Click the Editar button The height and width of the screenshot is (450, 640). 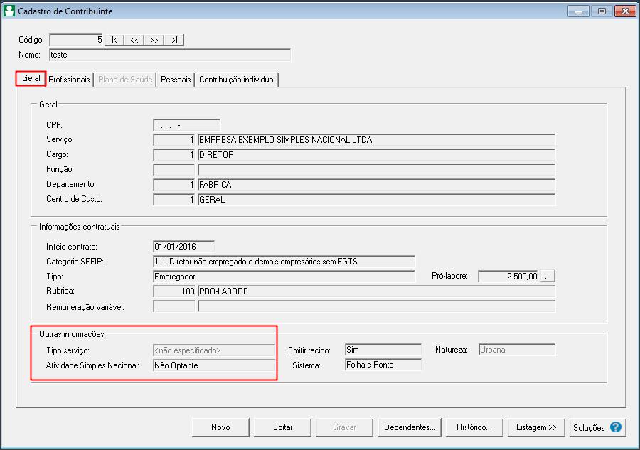282,427
